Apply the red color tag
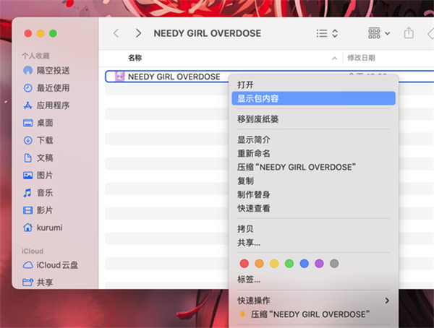 coord(244,264)
